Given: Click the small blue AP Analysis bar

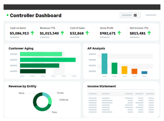Looking at the screenshot, I should [x=144, y=73].
